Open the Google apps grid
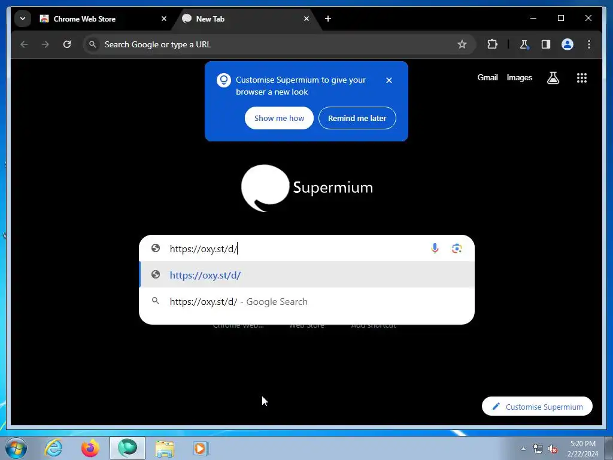613x460 pixels. coord(582,78)
